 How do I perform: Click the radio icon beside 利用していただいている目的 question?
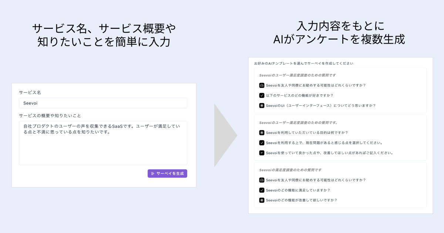(x=262, y=132)
